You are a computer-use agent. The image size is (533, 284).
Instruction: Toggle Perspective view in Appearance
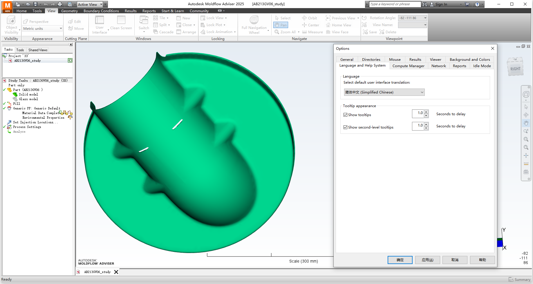tap(36, 22)
